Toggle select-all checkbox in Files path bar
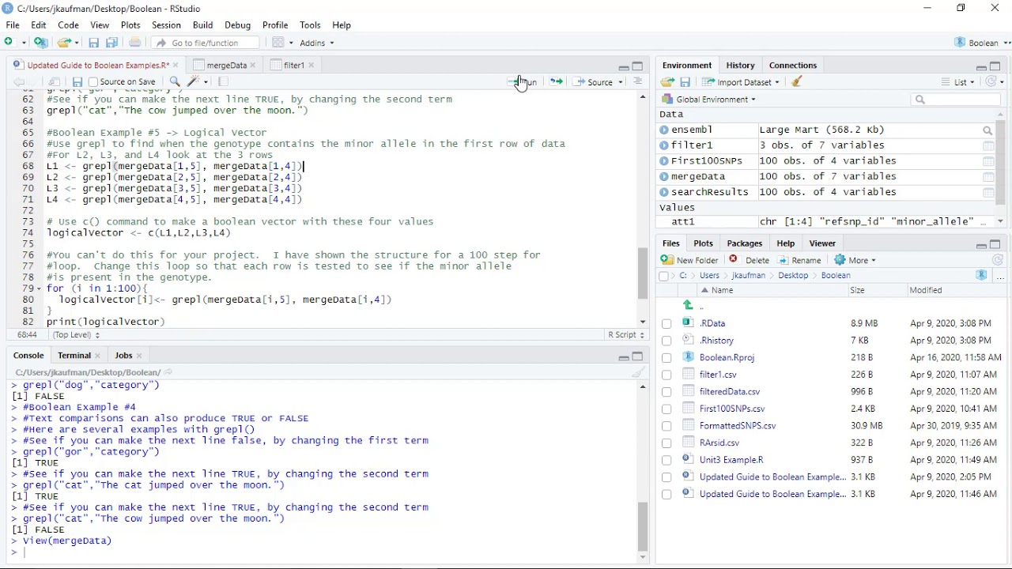 pos(664,277)
